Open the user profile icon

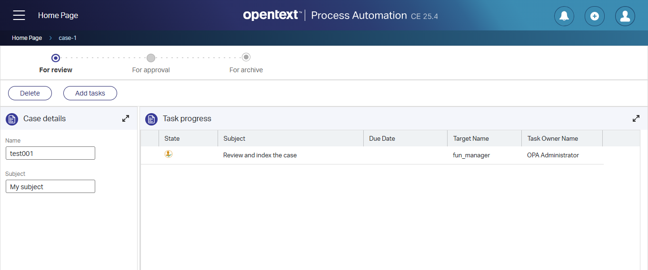[625, 16]
